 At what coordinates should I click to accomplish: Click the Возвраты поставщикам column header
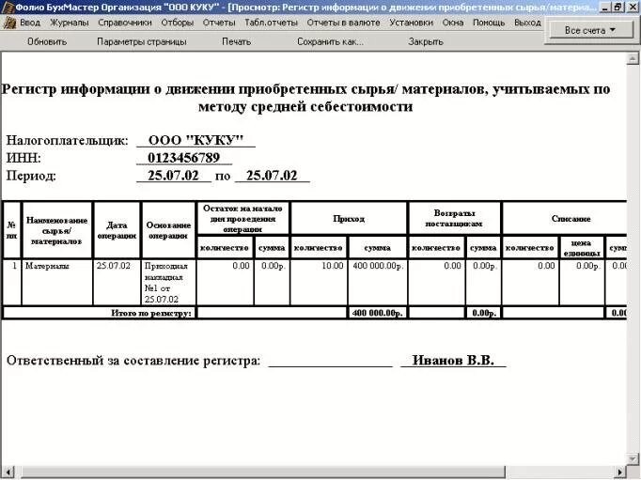tap(454, 219)
